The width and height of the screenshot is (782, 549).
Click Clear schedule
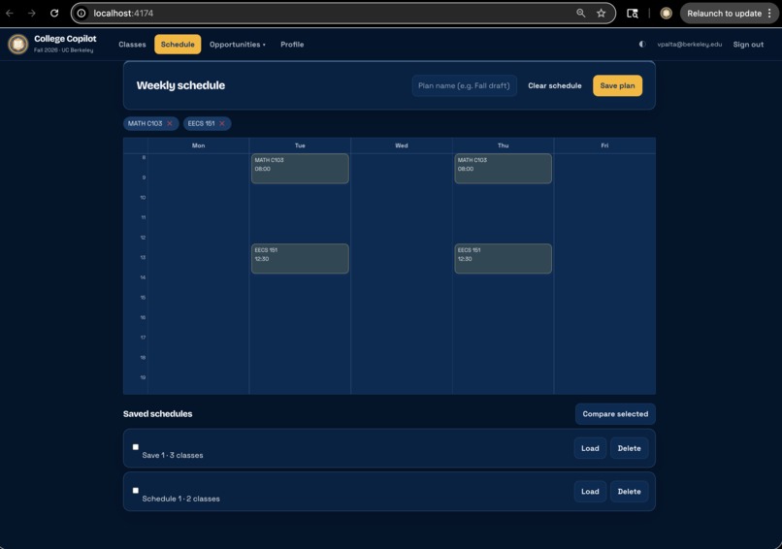(x=555, y=85)
